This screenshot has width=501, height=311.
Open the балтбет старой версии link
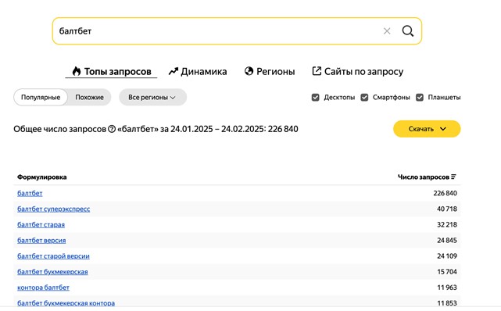[x=53, y=256]
